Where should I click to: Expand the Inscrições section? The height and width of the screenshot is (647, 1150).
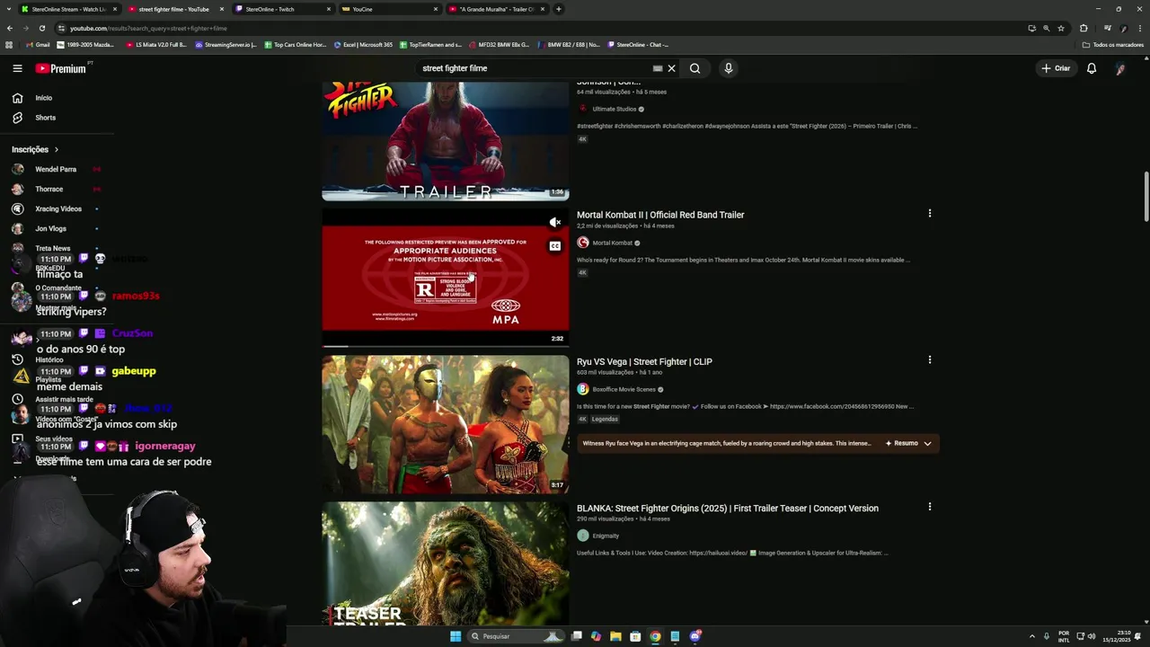[x=35, y=149]
